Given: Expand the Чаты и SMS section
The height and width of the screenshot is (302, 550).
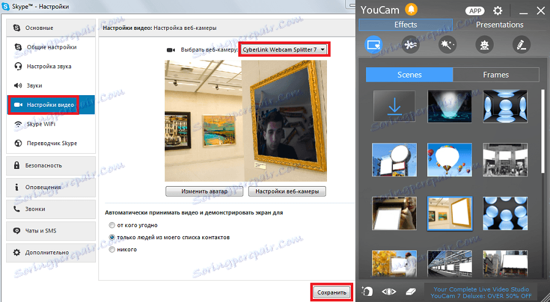Looking at the screenshot, I should (51, 231).
